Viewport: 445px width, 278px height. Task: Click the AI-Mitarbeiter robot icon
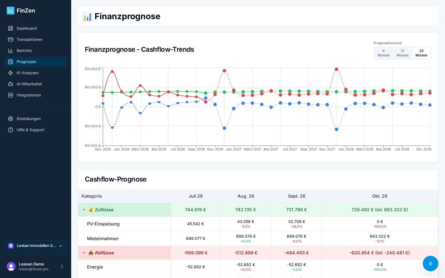click(11, 84)
